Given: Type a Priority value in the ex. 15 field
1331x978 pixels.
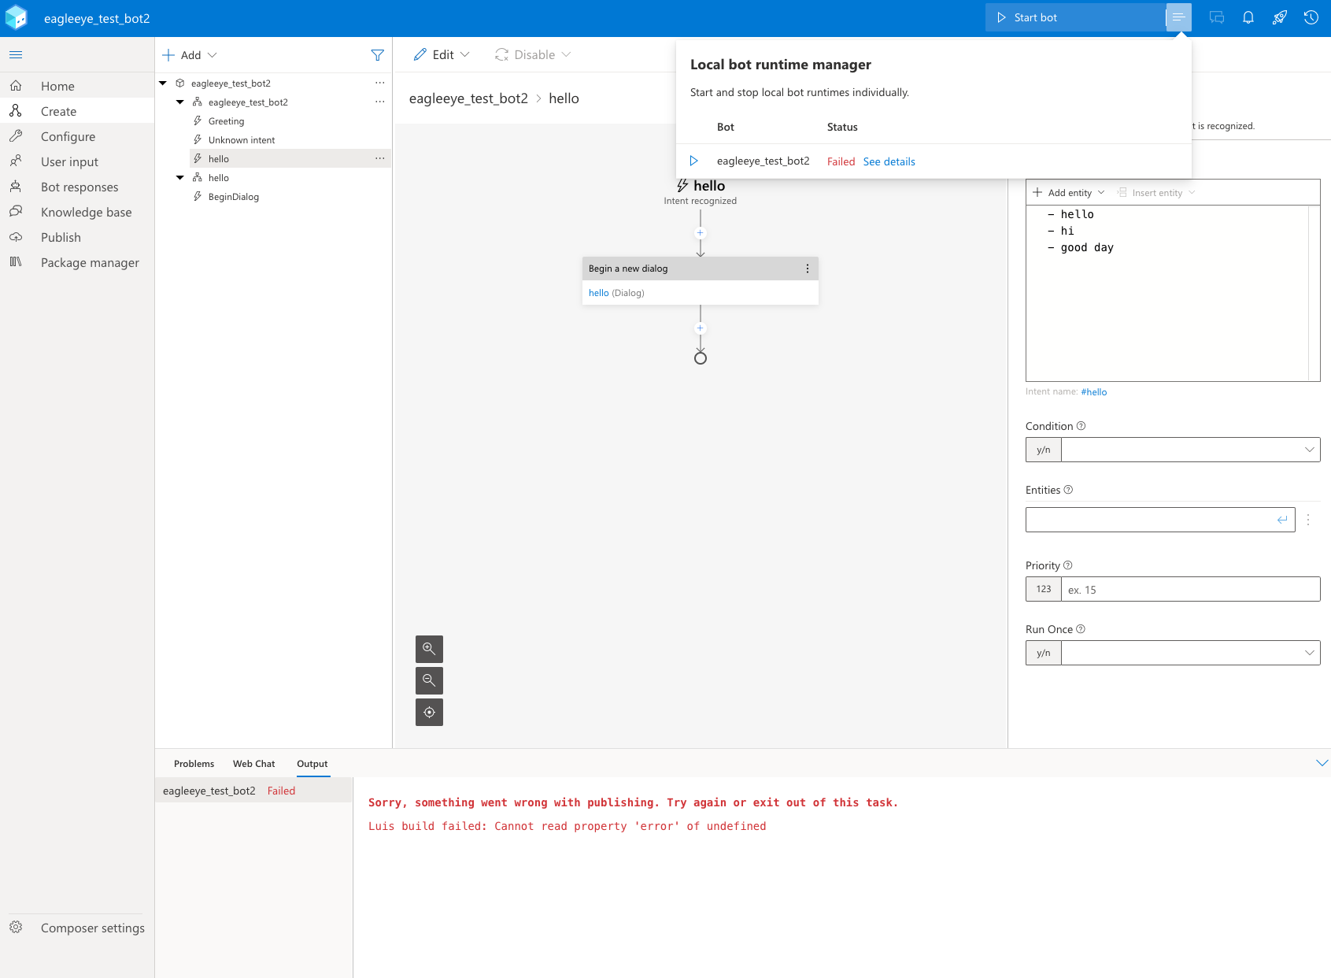Looking at the screenshot, I should (x=1190, y=588).
